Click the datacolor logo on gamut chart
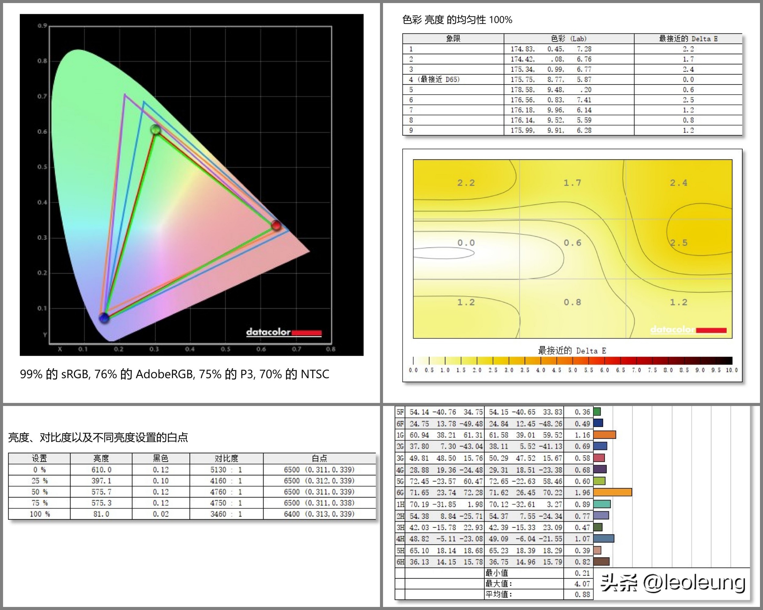This screenshot has height=610, width=763. click(x=284, y=332)
